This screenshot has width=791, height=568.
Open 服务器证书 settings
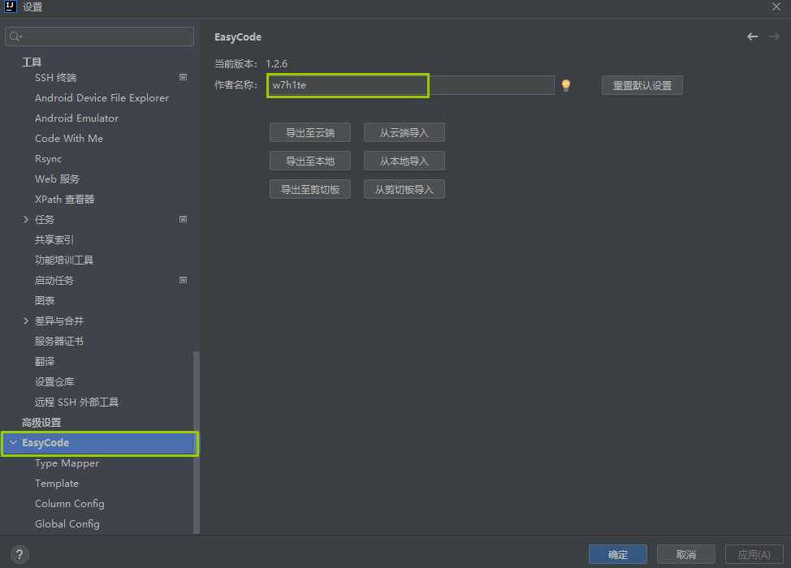coord(59,341)
